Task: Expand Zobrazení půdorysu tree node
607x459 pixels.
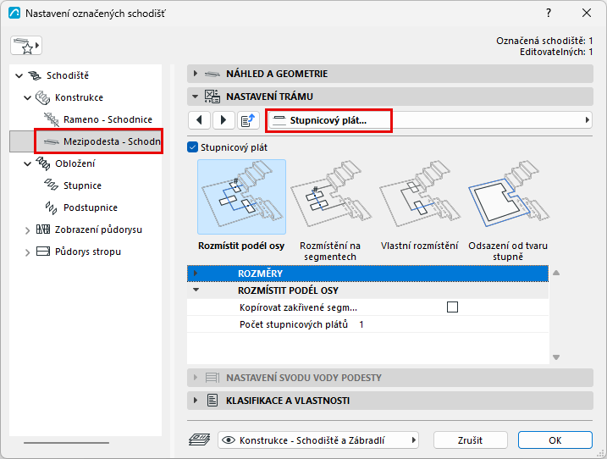Action: (x=27, y=230)
